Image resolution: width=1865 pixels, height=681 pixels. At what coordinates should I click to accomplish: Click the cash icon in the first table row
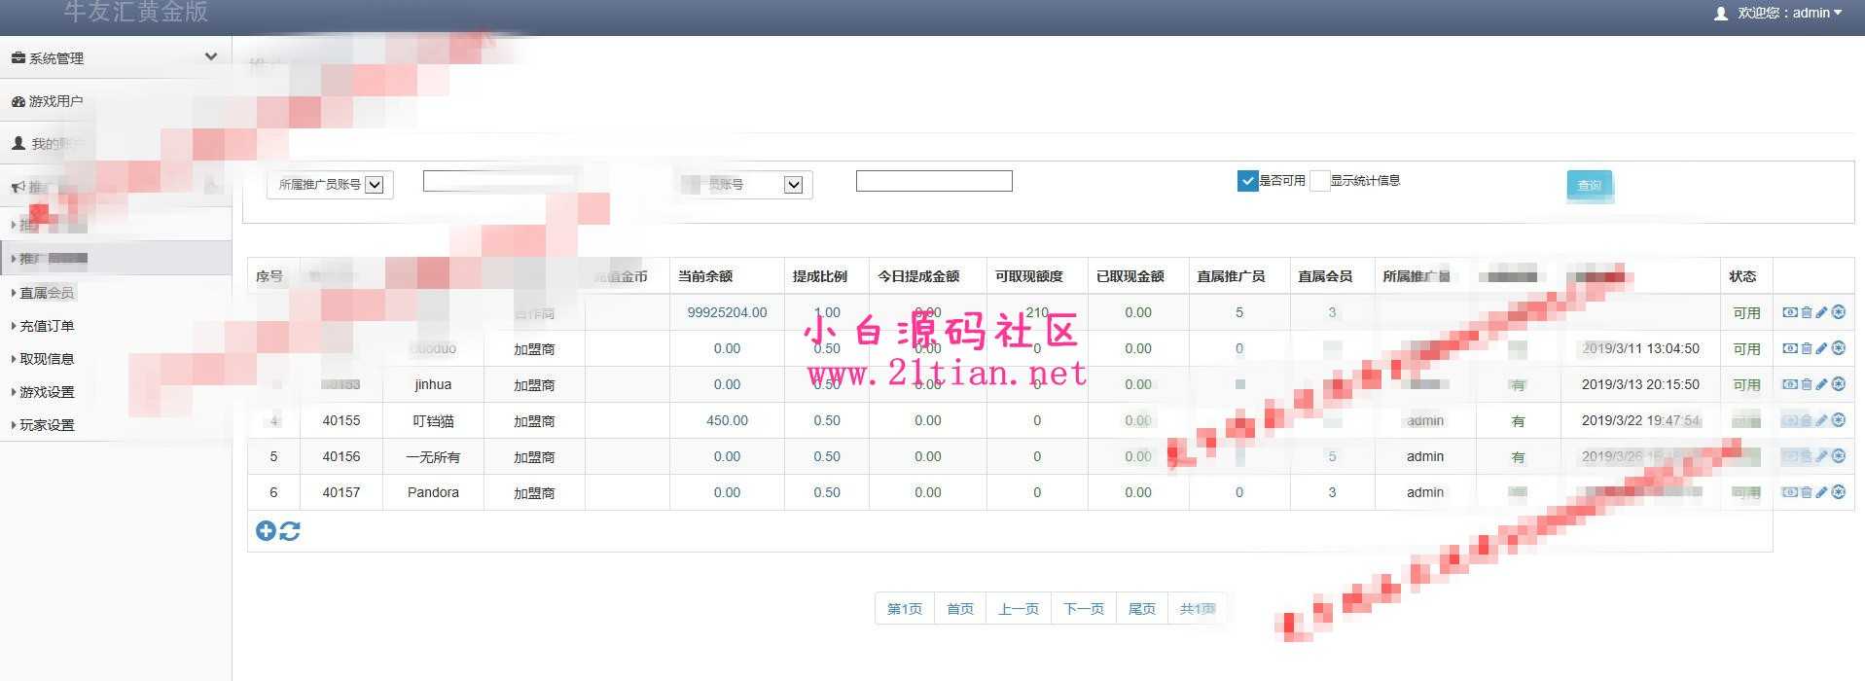click(x=1789, y=312)
